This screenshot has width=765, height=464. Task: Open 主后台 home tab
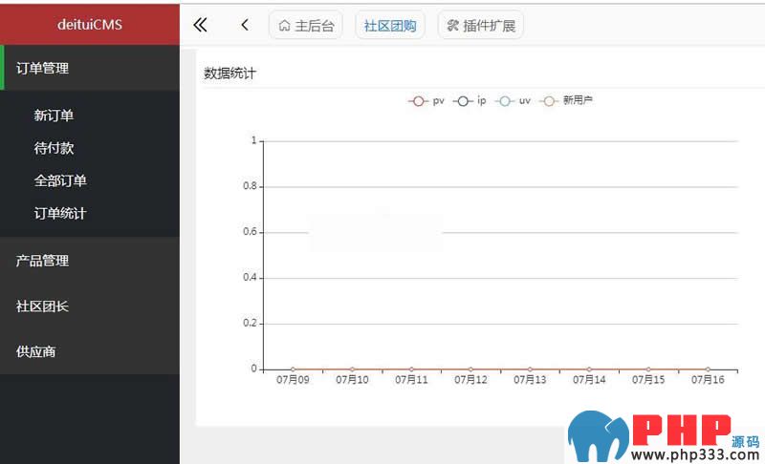[x=306, y=25]
